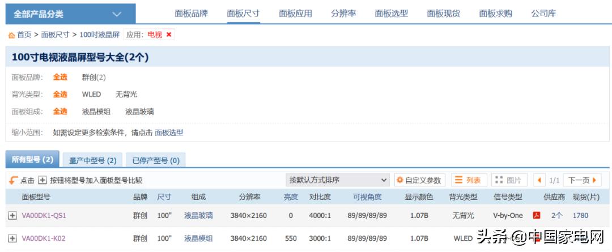Filter backlight by 无背光
Image resolution: width=612 pixels, height=252 pixels.
coord(126,95)
